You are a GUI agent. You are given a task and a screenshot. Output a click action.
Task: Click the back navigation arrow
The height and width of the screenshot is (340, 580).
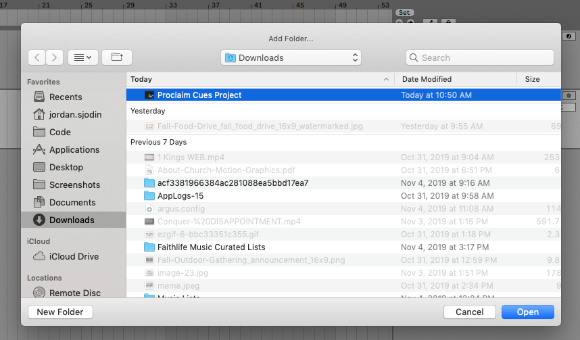(x=37, y=57)
